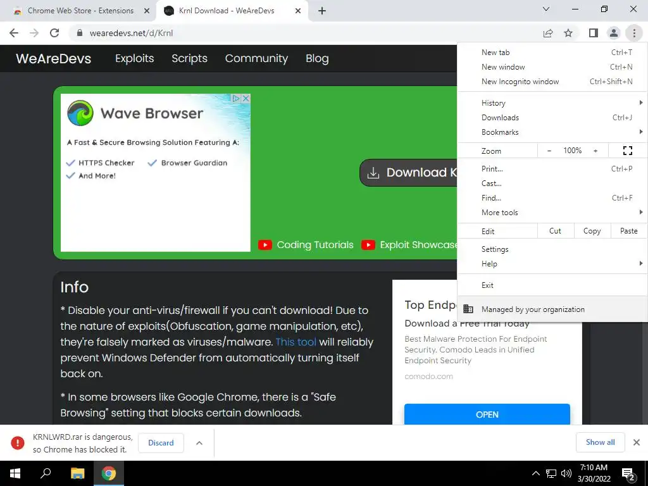
Task: Open File Explorer from taskbar
Action: [78, 473]
